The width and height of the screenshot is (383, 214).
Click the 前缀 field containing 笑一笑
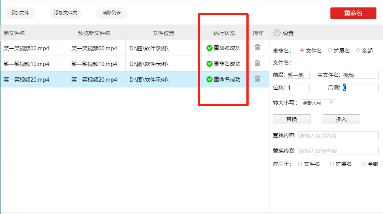(x=298, y=75)
